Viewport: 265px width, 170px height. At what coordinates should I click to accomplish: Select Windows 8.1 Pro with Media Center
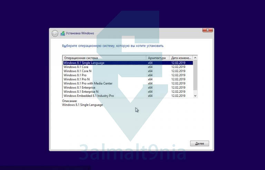coord(128,83)
